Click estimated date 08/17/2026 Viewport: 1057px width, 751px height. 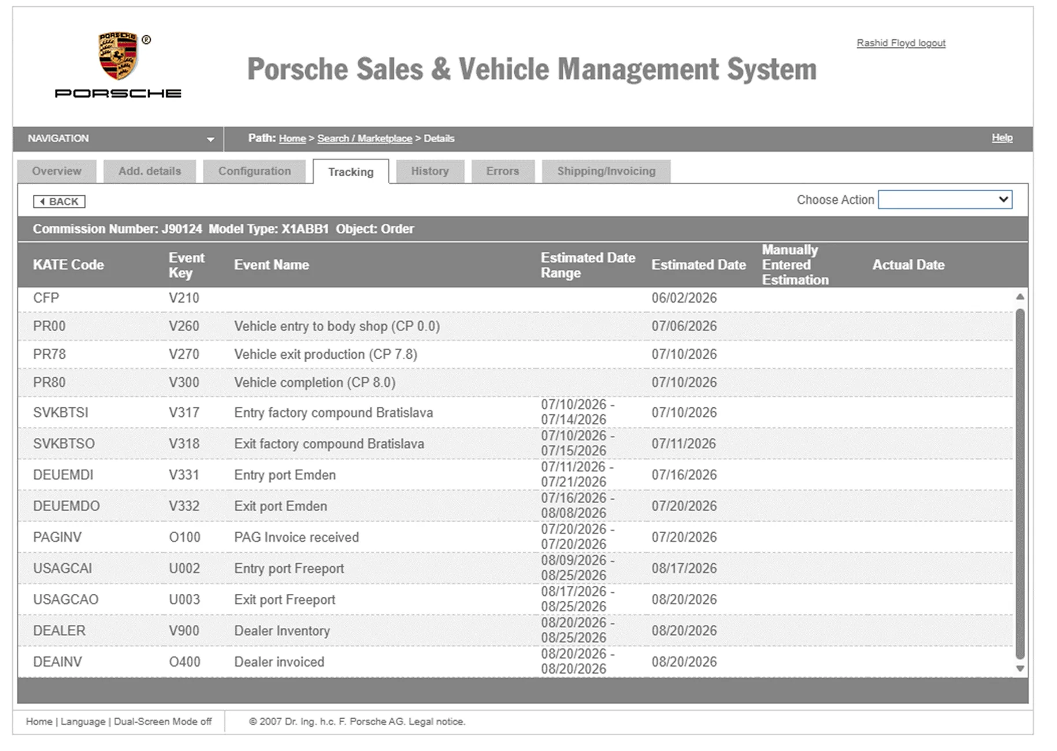tap(684, 569)
